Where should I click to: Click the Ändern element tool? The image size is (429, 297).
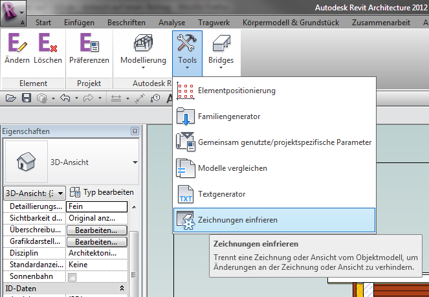tap(17, 48)
